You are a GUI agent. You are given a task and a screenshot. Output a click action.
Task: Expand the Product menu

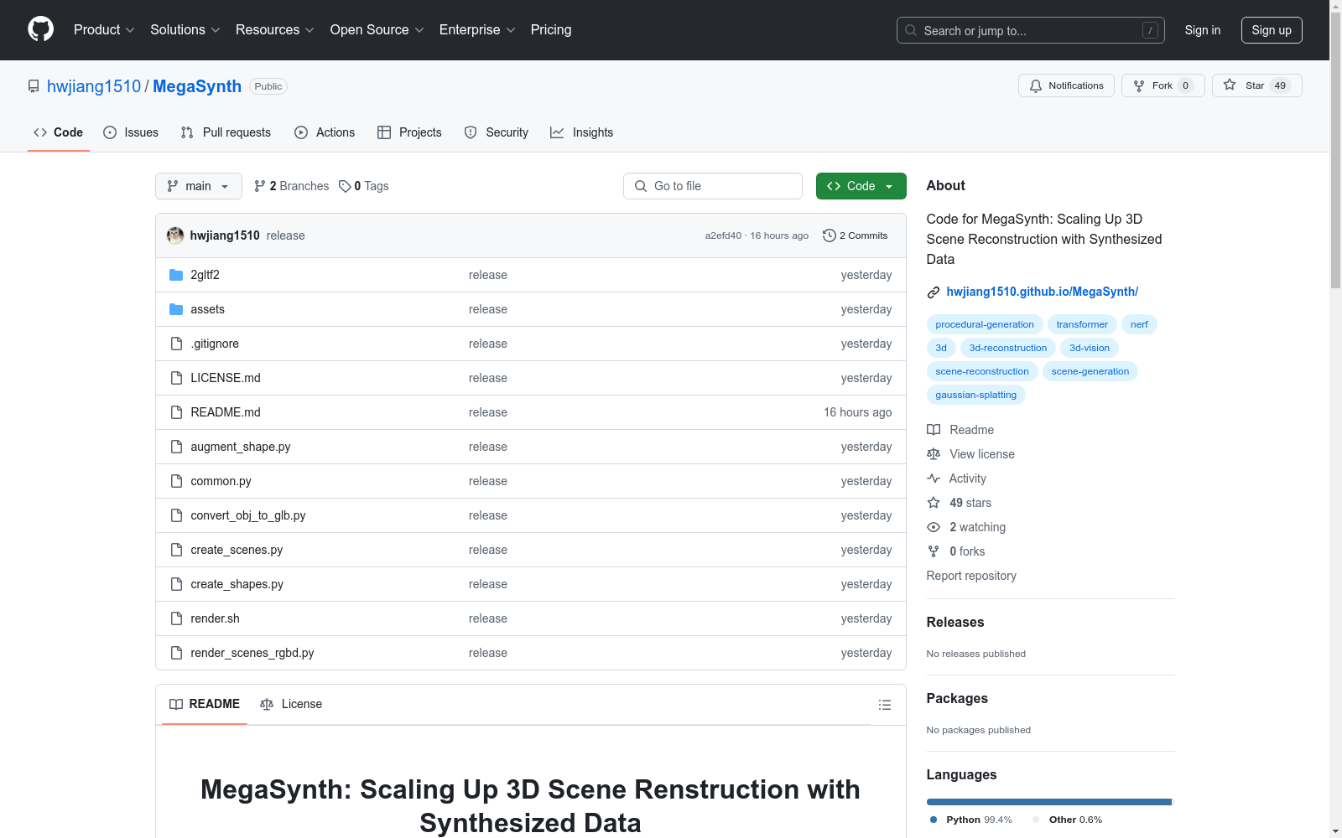[x=104, y=29]
